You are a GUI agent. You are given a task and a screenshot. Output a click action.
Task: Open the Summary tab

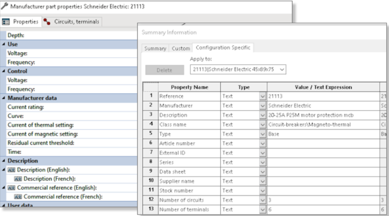click(155, 48)
